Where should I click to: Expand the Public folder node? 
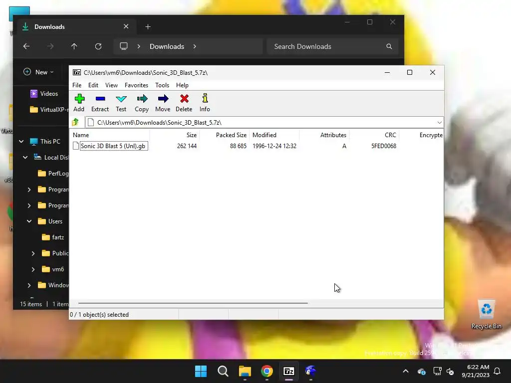click(33, 253)
